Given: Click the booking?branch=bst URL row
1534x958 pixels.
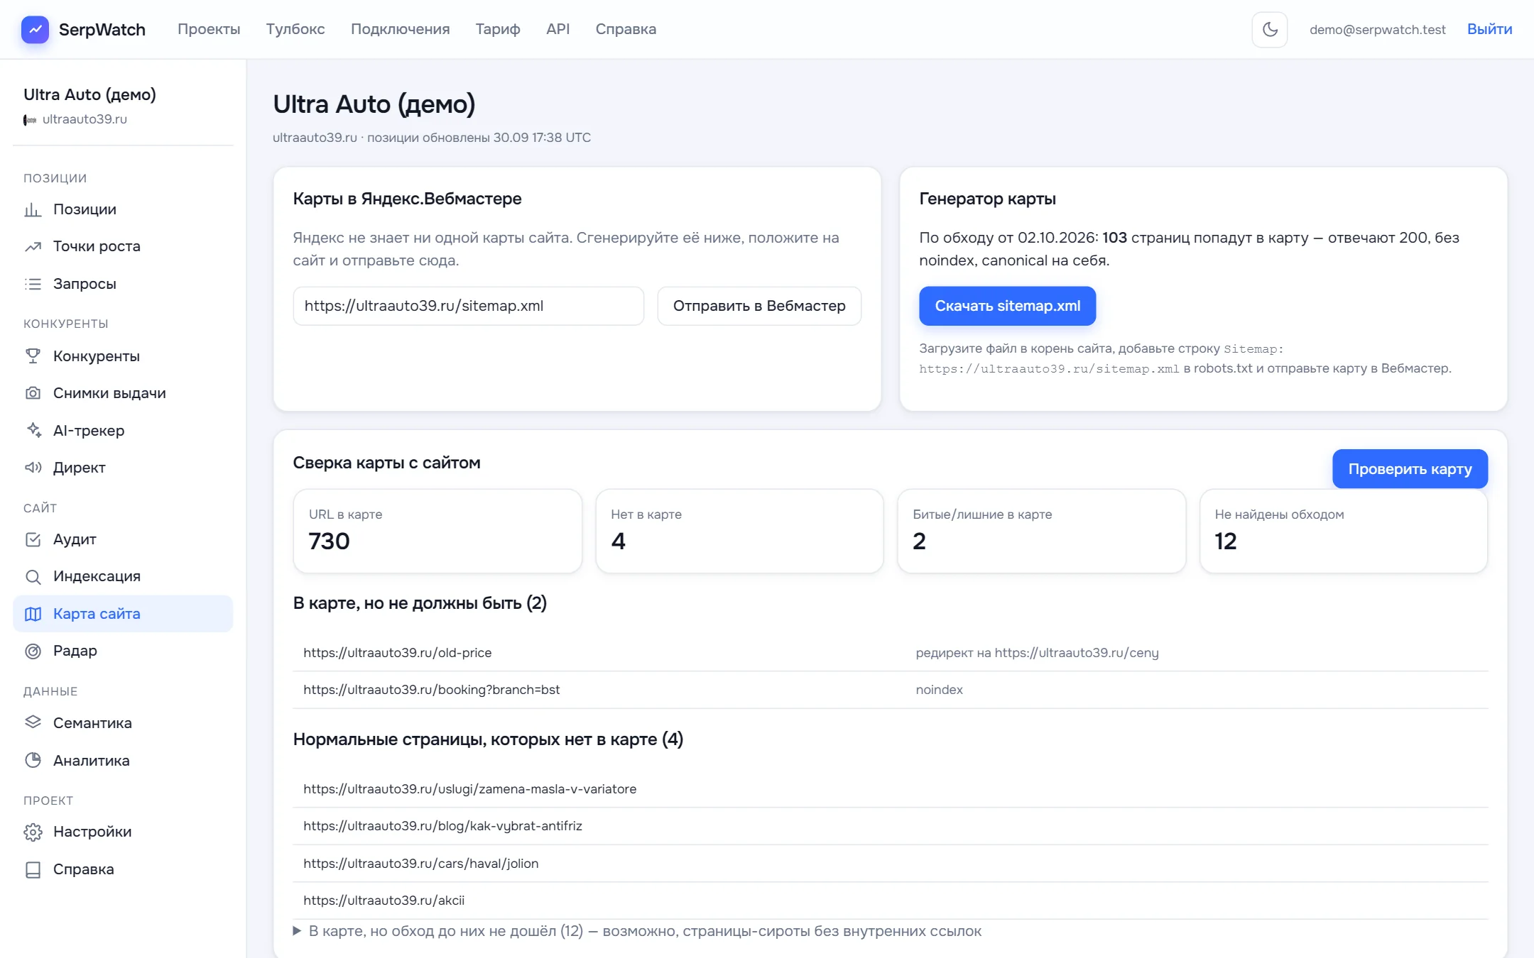Looking at the screenshot, I should click(891, 690).
